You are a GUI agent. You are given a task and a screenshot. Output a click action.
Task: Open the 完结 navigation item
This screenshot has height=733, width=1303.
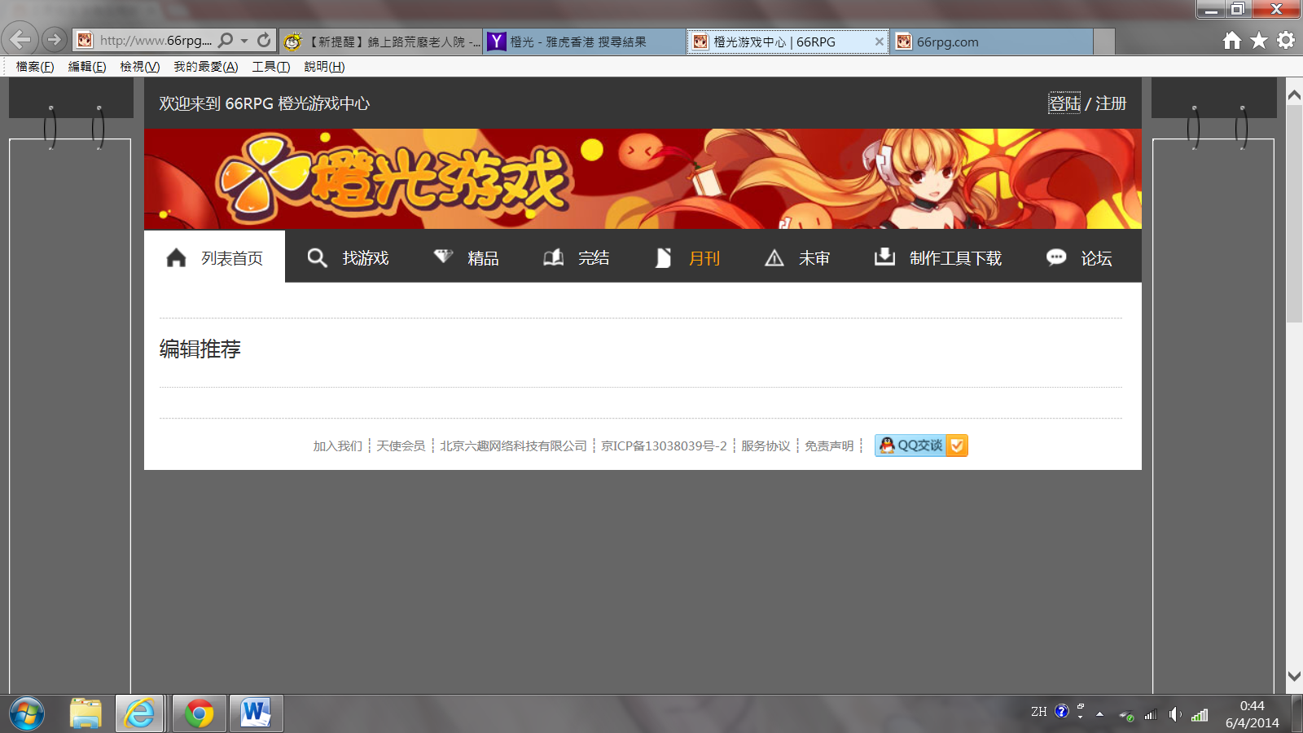[594, 258]
